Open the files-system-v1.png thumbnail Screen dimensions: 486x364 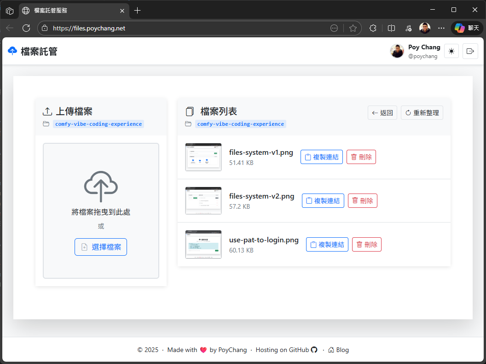203,157
